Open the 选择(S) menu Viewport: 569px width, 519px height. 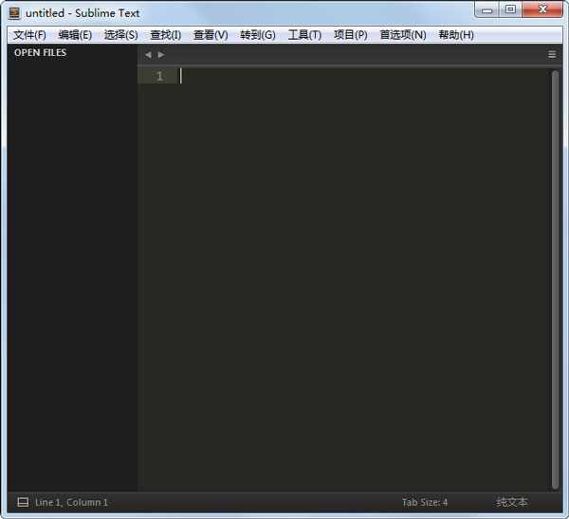(120, 35)
